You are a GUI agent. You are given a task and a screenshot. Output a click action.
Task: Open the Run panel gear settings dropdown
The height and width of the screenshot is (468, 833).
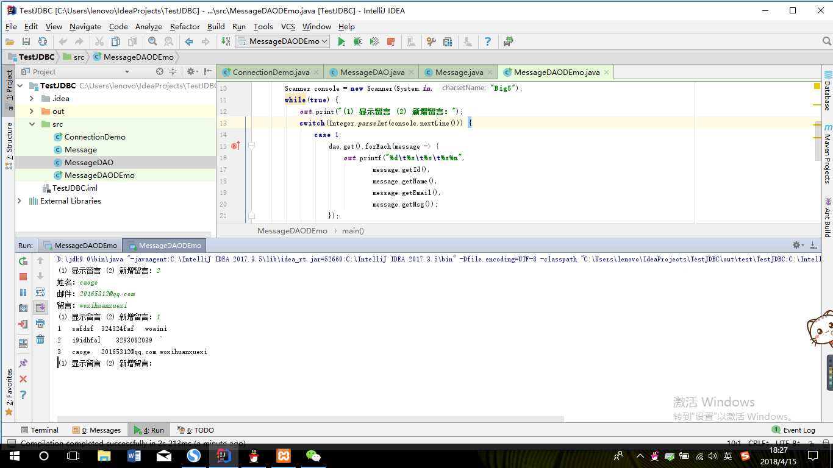click(x=798, y=245)
